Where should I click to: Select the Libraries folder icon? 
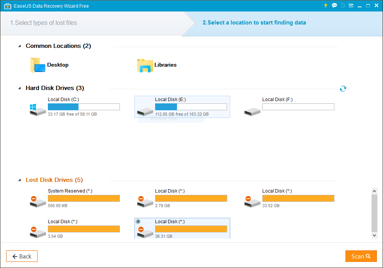[x=145, y=65]
